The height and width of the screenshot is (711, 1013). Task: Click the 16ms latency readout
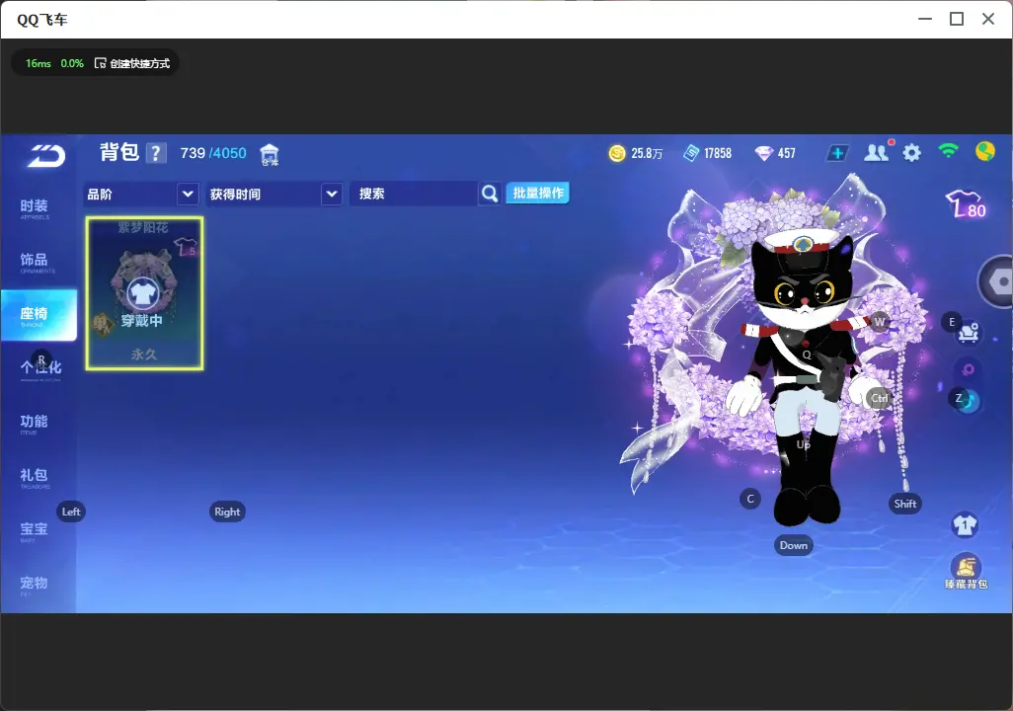(39, 63)
